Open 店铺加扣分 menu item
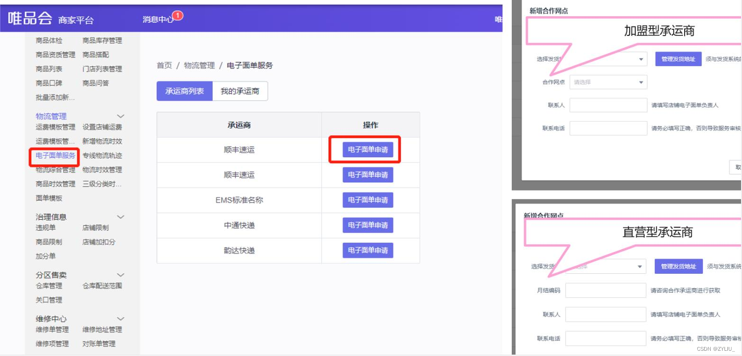 click(99, 242)
